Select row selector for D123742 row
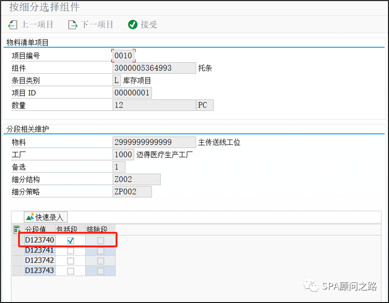This screenshot has width=389, height=303. click(x=18, y=260)
